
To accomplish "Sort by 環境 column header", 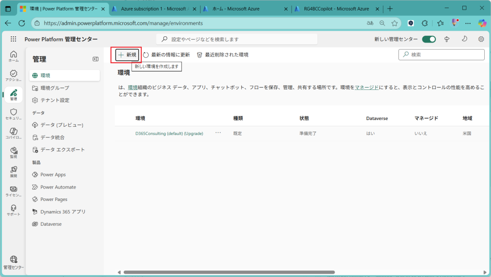I will pos(140,118).
